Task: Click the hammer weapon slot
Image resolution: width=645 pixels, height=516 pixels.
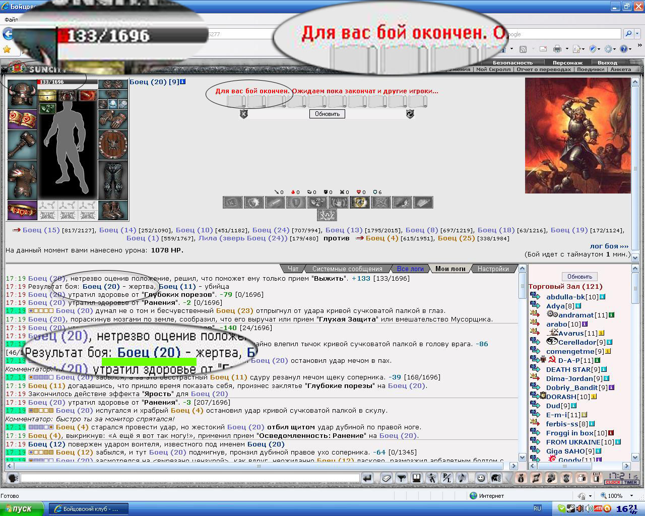Action: coord(22,145)
